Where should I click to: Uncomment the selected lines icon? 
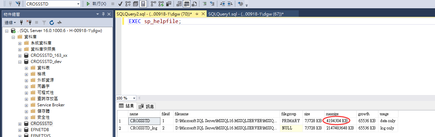click(x=212, y=4)
